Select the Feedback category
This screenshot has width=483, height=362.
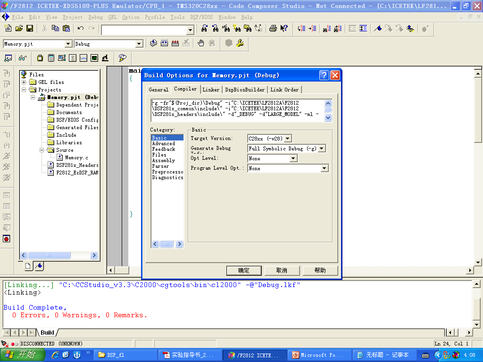[164, 149]
